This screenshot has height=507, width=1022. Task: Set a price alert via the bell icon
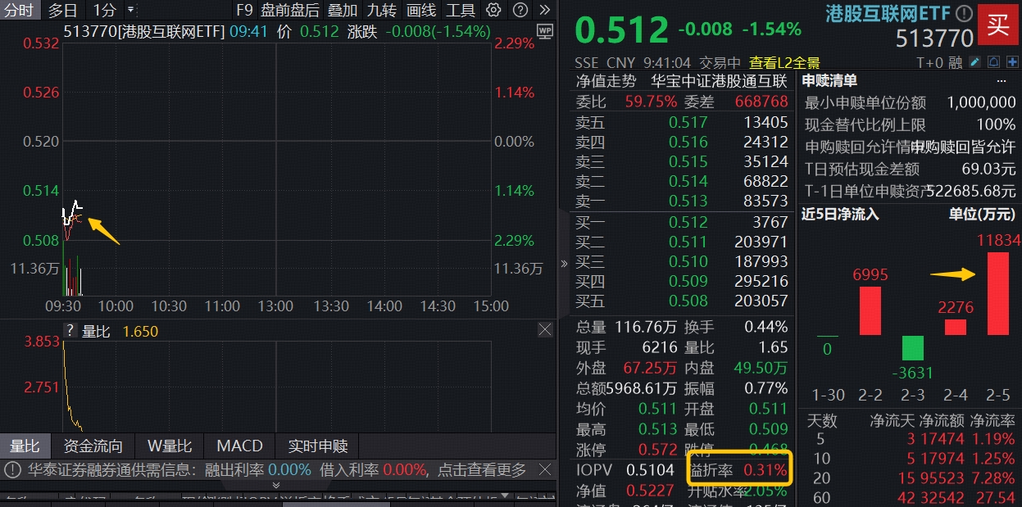[994, 61]
